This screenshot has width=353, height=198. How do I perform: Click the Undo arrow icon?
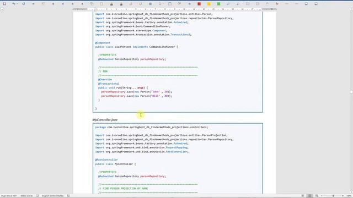pos(14,4)
